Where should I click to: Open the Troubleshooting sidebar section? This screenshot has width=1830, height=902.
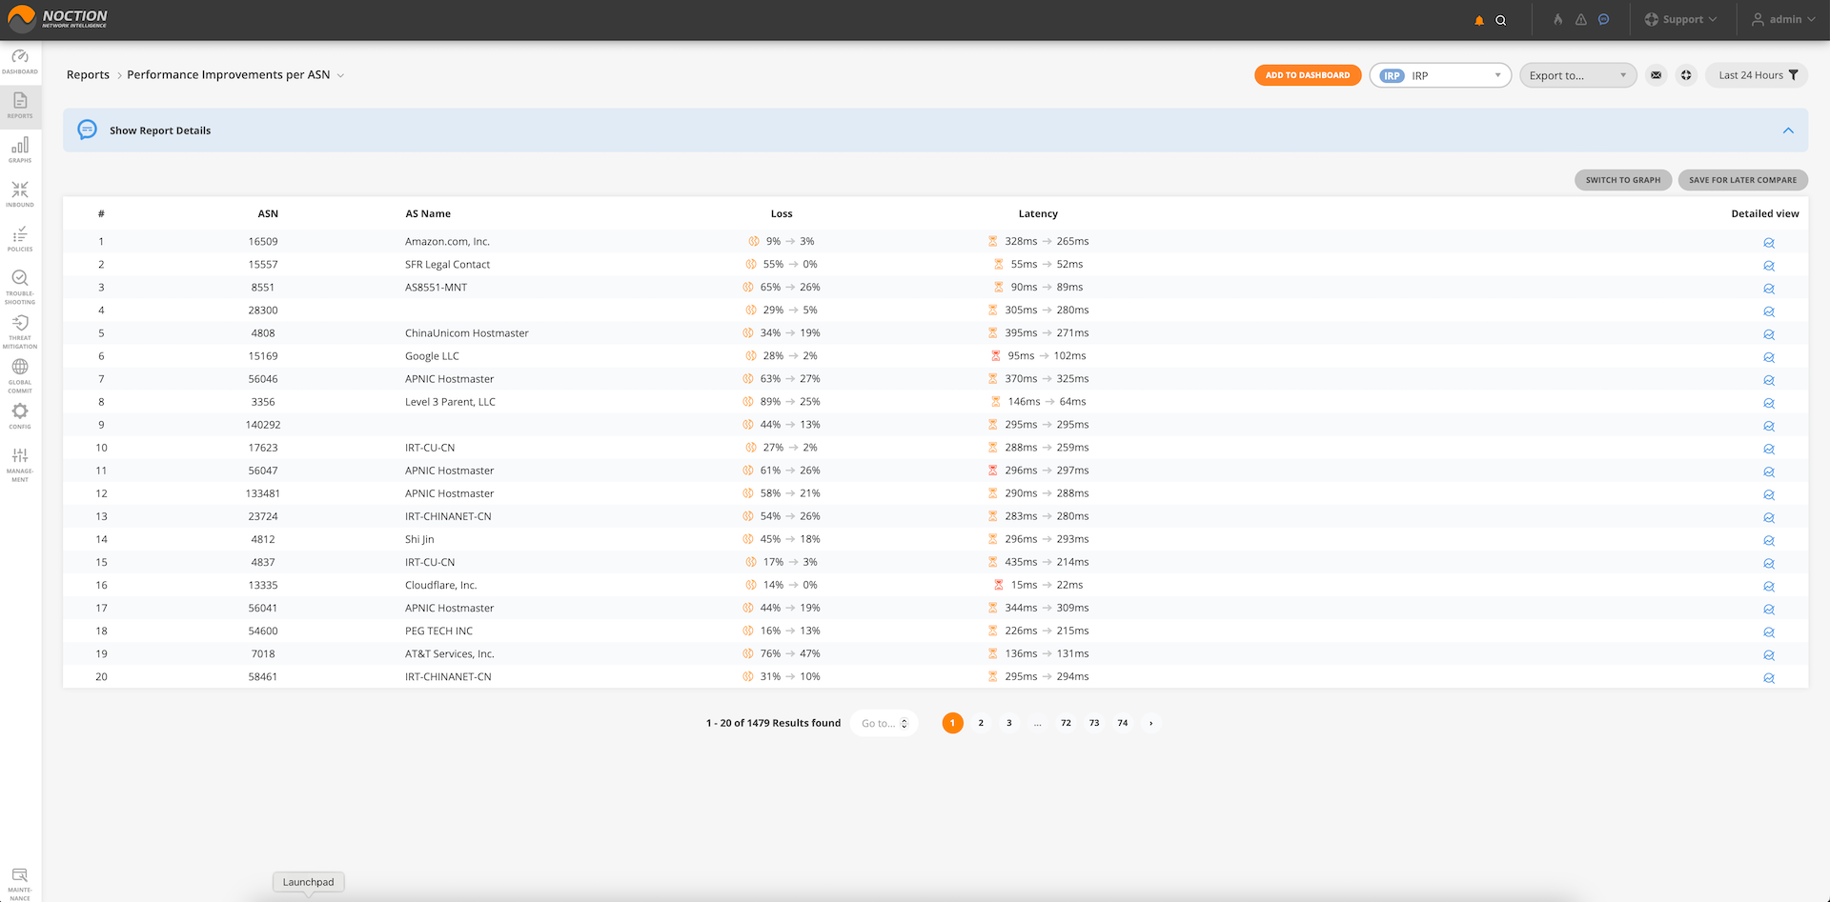(20, 287)
